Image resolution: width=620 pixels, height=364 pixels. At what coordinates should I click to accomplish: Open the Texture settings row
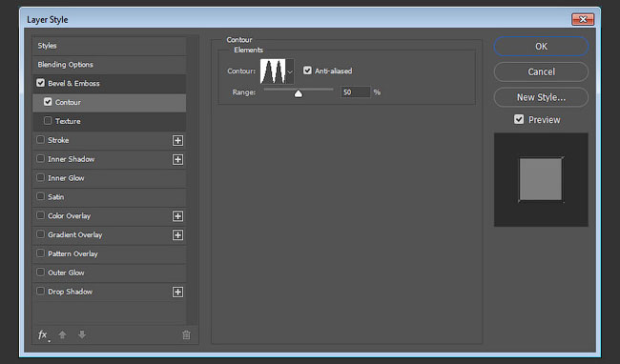pos(109,121)
